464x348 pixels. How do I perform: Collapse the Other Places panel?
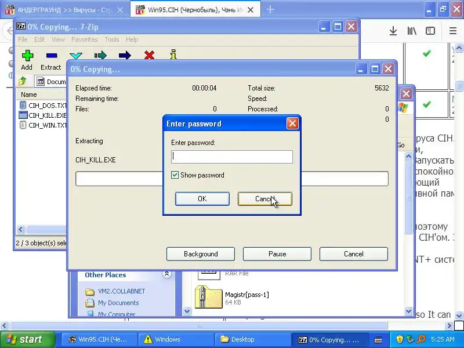[166, 274]
